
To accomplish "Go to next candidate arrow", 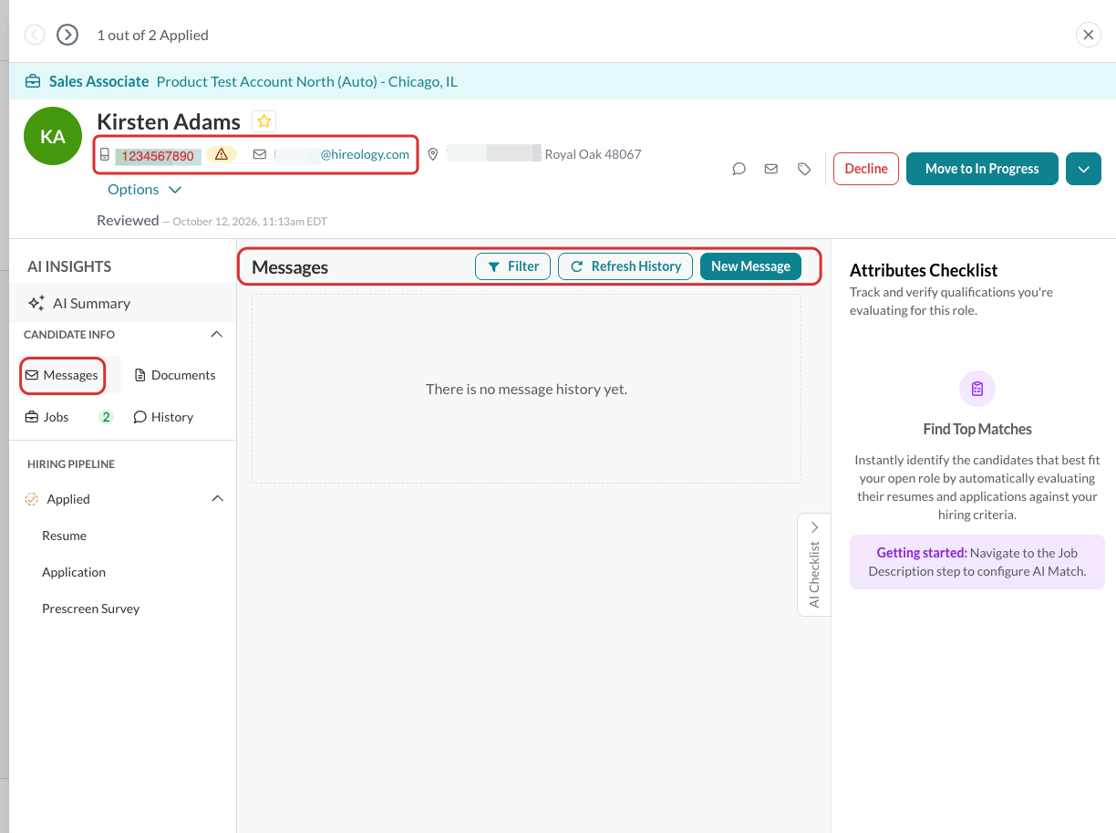I will (x=67, y=35).
